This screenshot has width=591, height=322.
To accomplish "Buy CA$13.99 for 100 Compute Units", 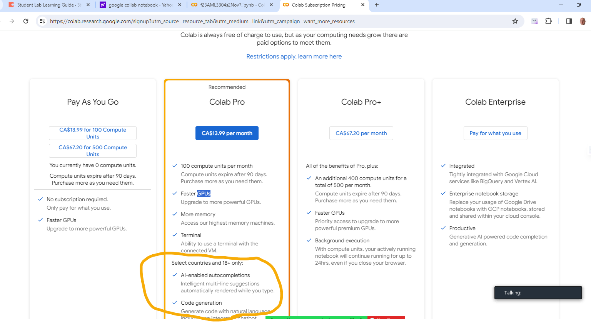I will [93, 133].
